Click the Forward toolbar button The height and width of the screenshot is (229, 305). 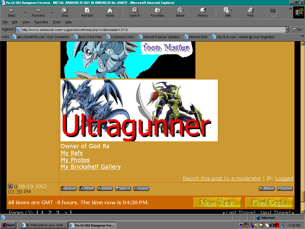pyautogui.click(x=38, y=13)
